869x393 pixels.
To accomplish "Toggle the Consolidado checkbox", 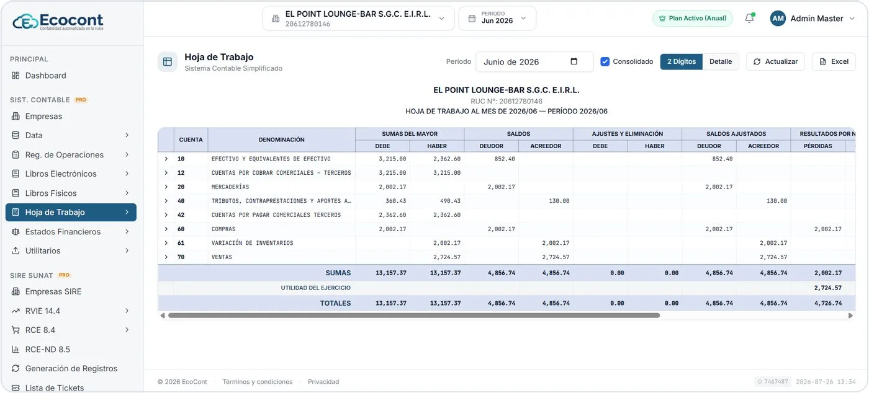I will (x=605, y=61).
